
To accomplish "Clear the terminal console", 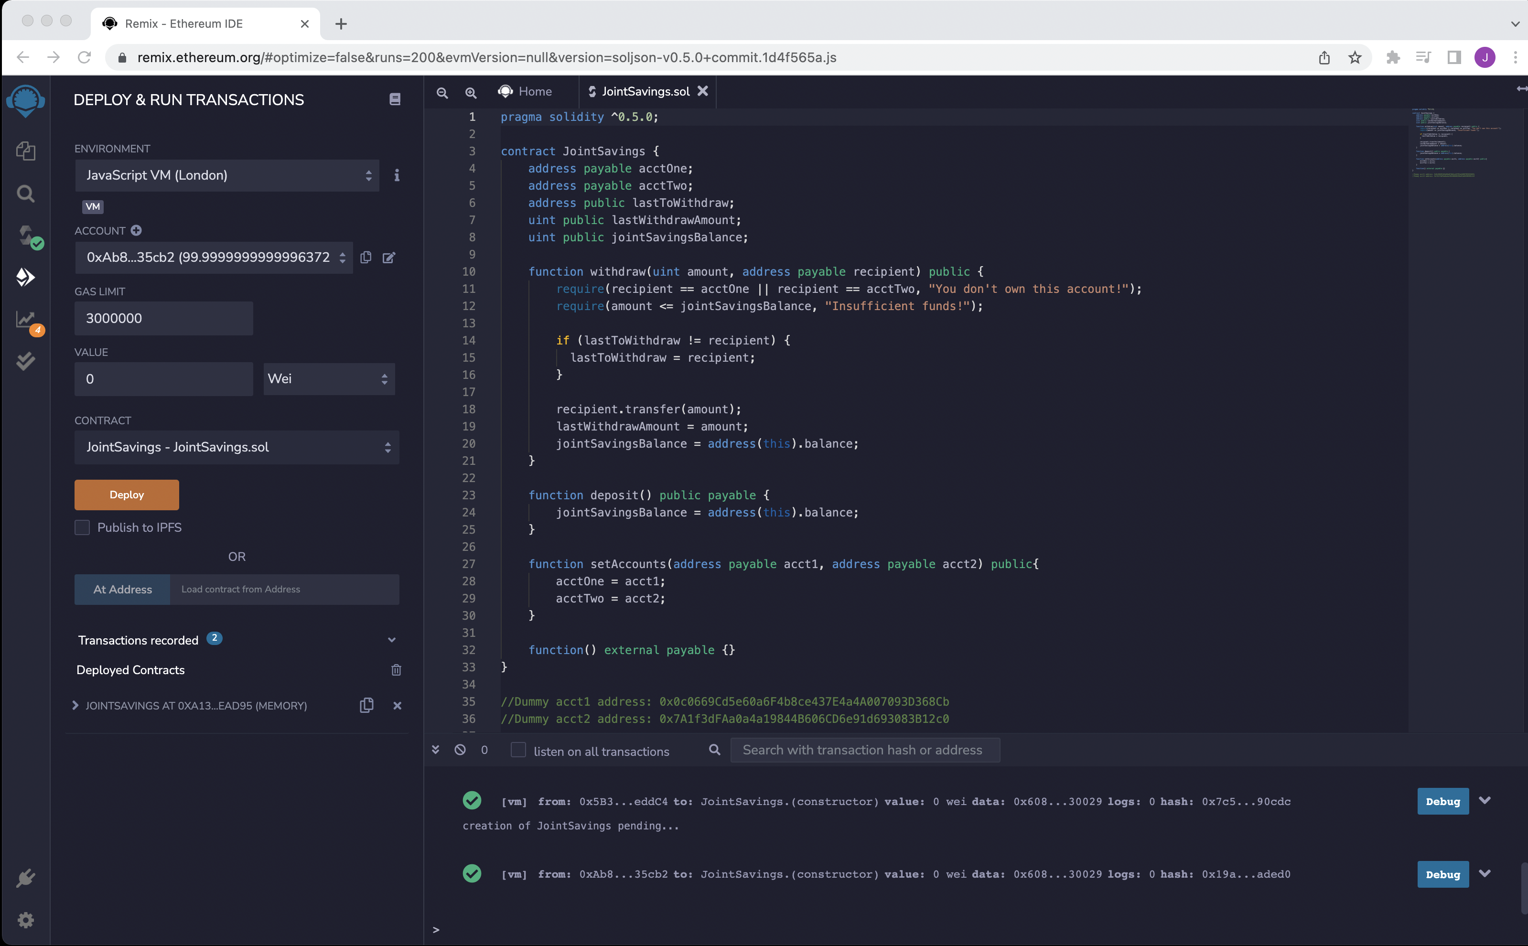I will click(460, 750).
